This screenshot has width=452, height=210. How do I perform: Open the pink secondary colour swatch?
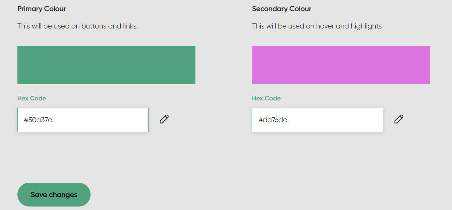(341, 65)
